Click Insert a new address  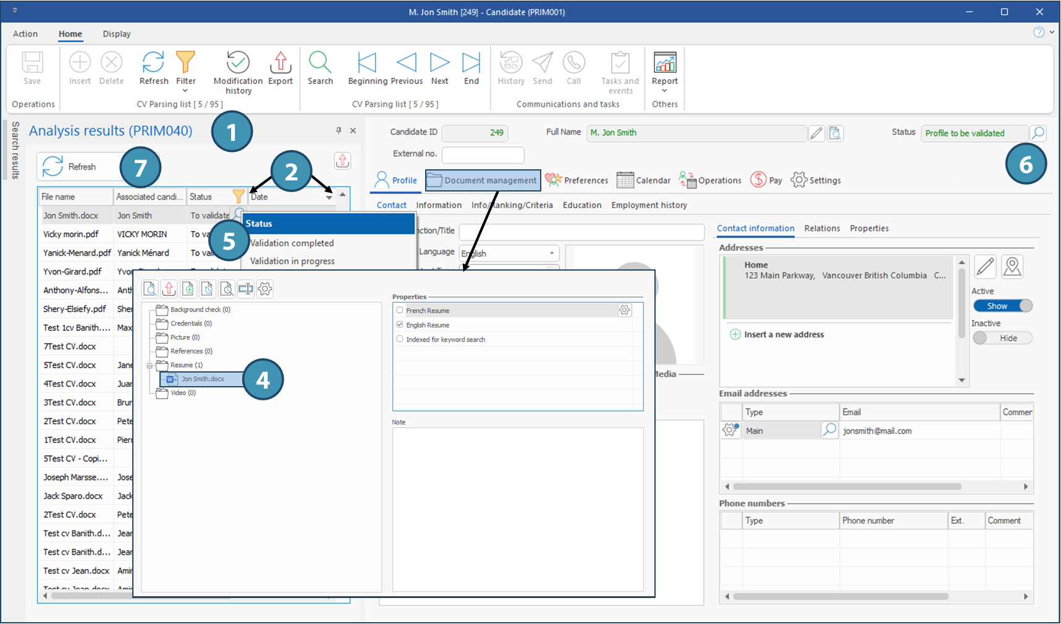[784, 334]
